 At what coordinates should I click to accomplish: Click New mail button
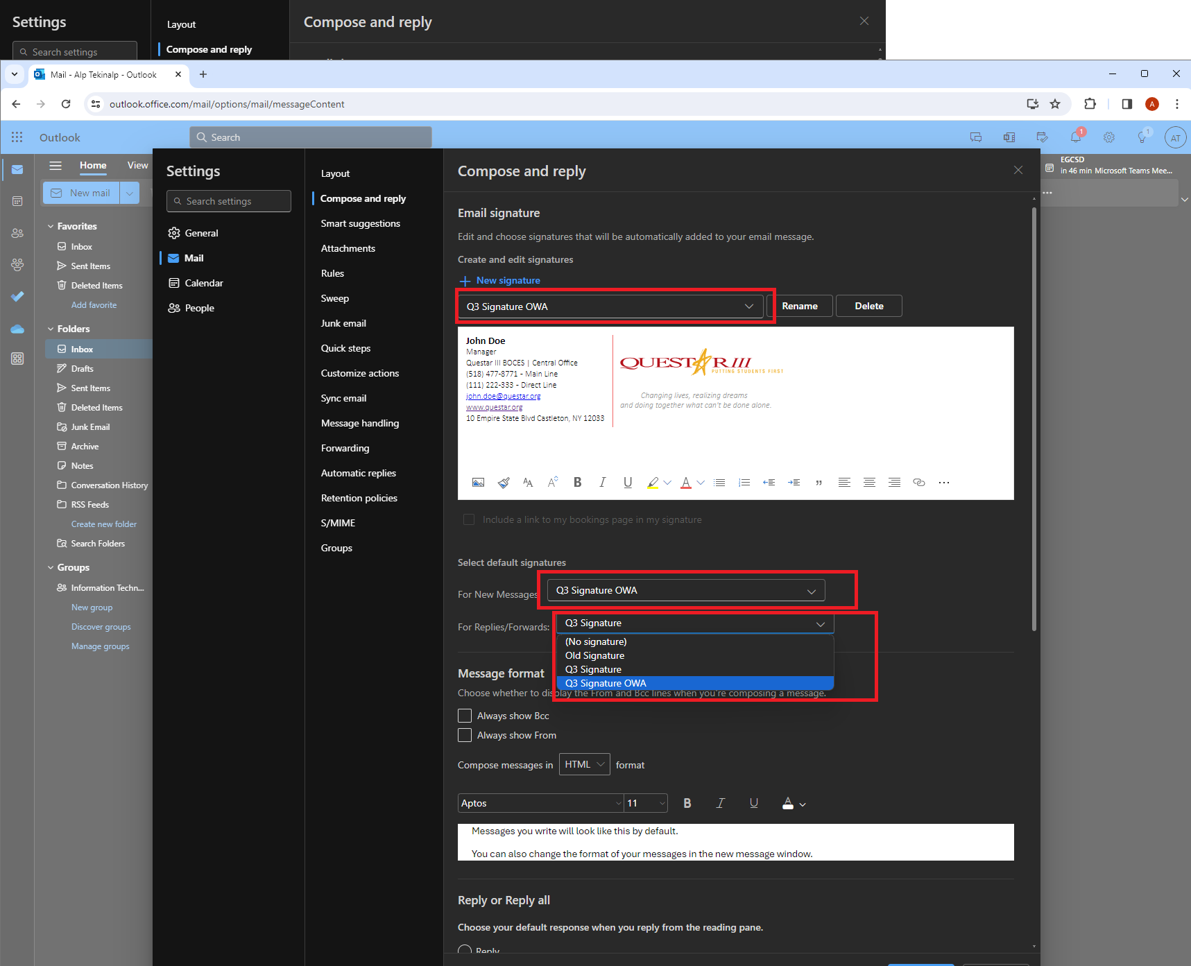coord(81,193)
